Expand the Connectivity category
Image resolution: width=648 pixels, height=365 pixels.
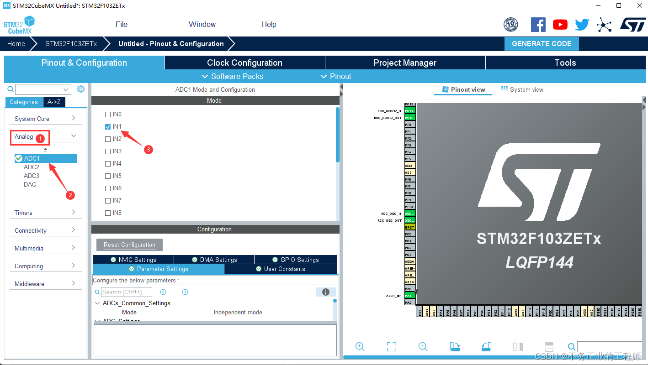pos(46,230)
